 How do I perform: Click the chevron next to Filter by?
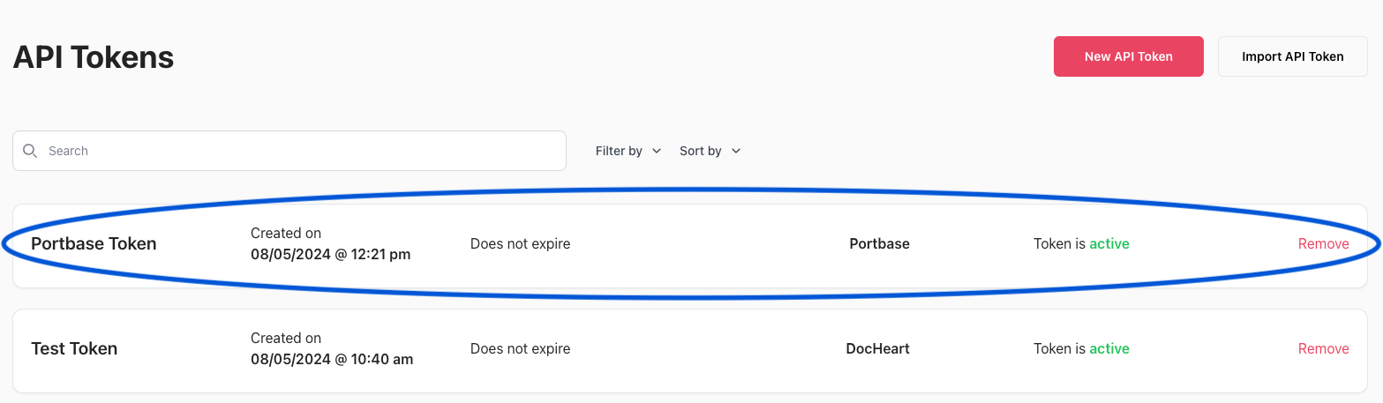[656, 151]
